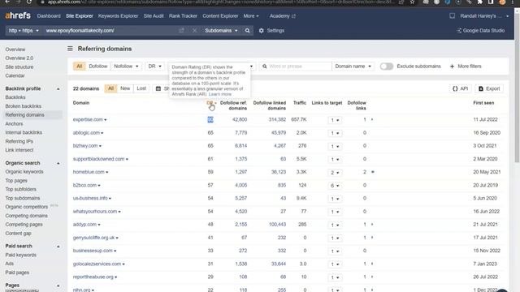Select the All link-type filter
Image resolution: width=520 pixels, height=292 pixels.
click(80, 67)
